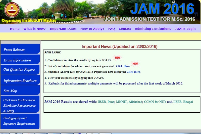Open Important Dates in the navigation bar

pos(63,29)
